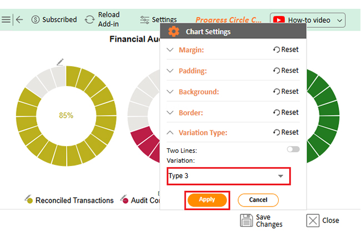Toggle the Two Lines switch
361x241 pixels.
(x=293, y=149)
